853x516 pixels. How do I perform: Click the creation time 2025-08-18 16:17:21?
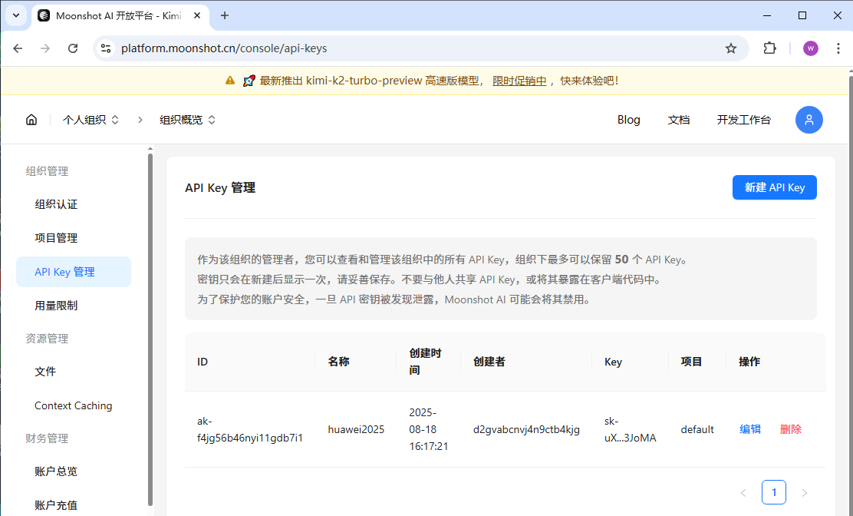[x=429, y=429]
